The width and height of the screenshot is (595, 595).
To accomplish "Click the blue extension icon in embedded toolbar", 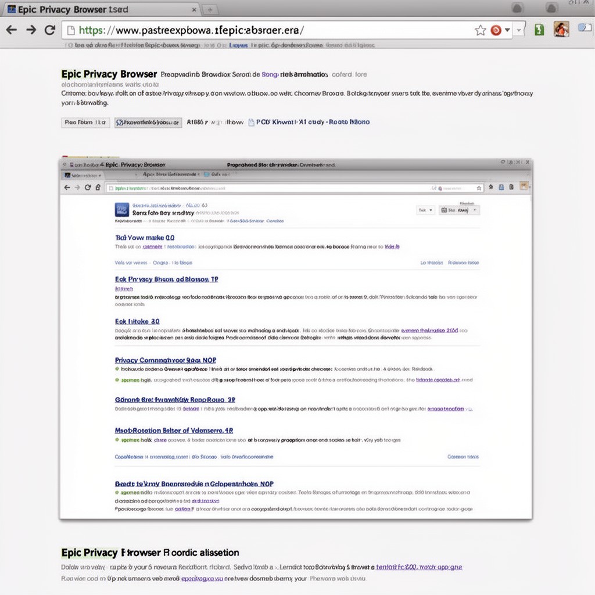I will click(x=501, y=187).
